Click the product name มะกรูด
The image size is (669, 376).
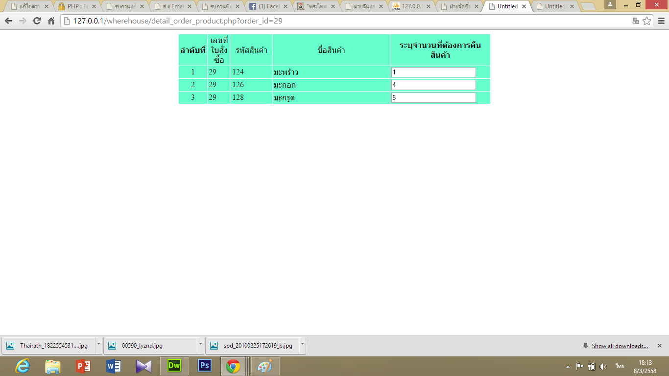tap(284, 98)
